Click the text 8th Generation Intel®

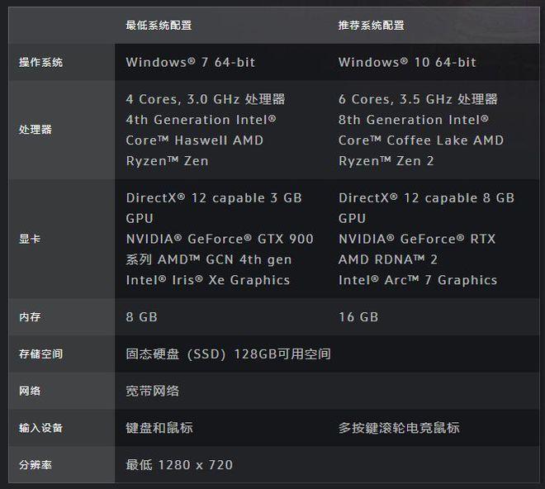414,120
